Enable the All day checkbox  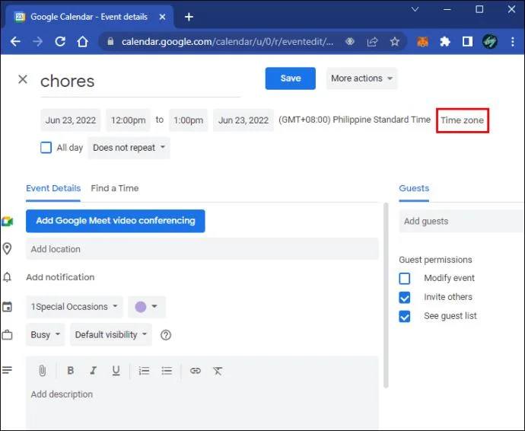pos(46,148)
